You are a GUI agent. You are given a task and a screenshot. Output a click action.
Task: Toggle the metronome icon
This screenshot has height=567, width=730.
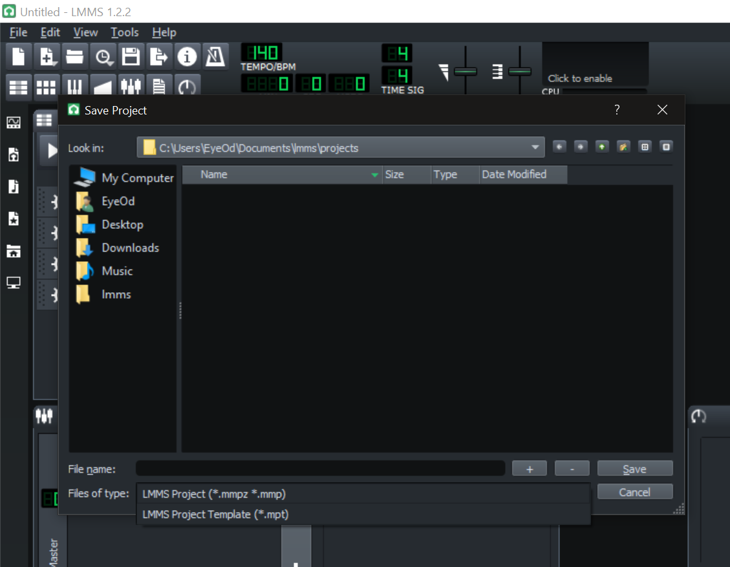click(215, 57)
